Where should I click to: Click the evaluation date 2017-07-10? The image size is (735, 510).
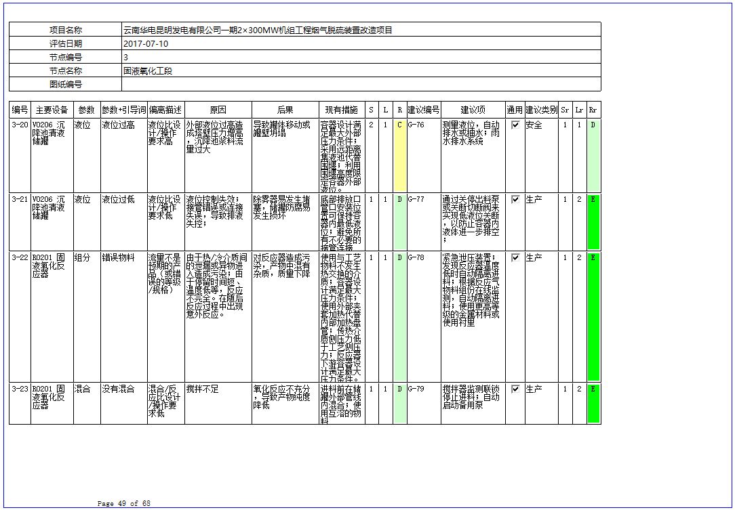(146, 43)
